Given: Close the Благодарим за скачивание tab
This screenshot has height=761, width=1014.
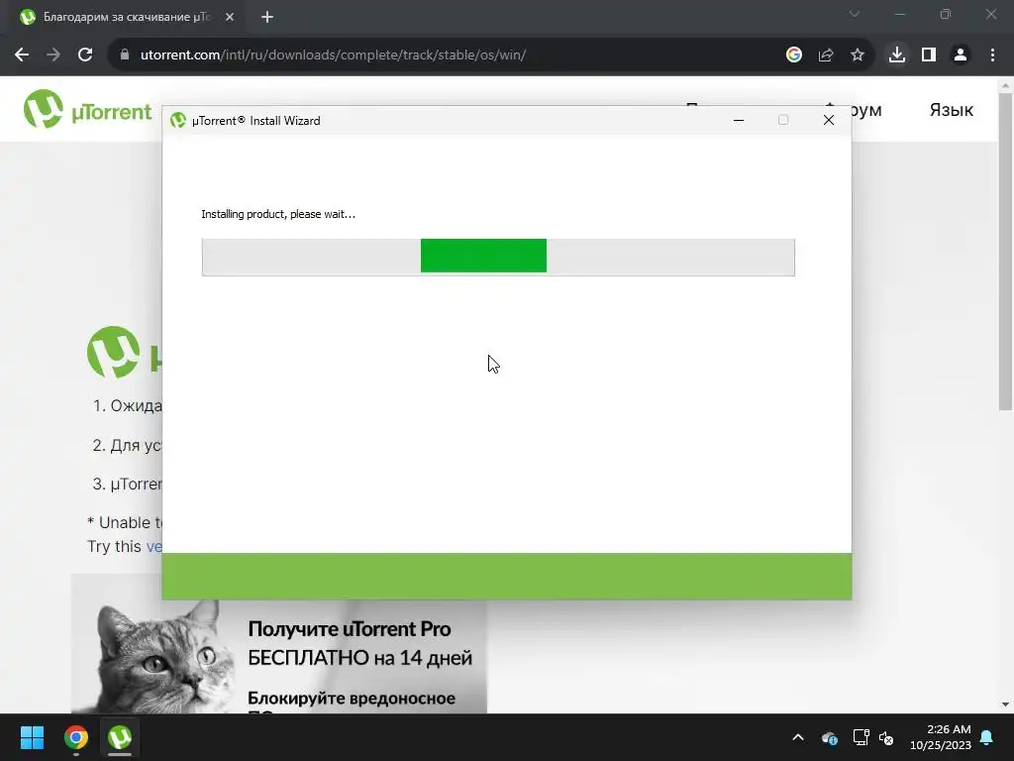Looking at the screenshot, I should pyautogui.click(x=230, y=18).
